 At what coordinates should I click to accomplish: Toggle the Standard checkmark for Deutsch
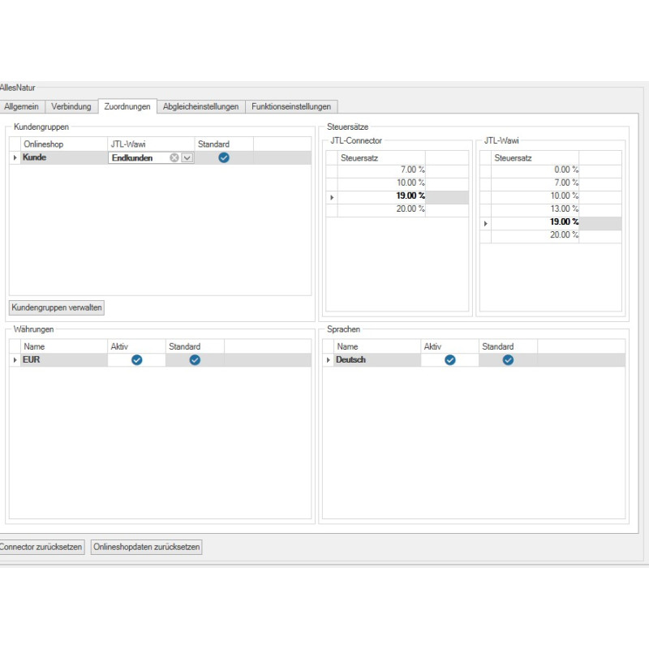508,360
